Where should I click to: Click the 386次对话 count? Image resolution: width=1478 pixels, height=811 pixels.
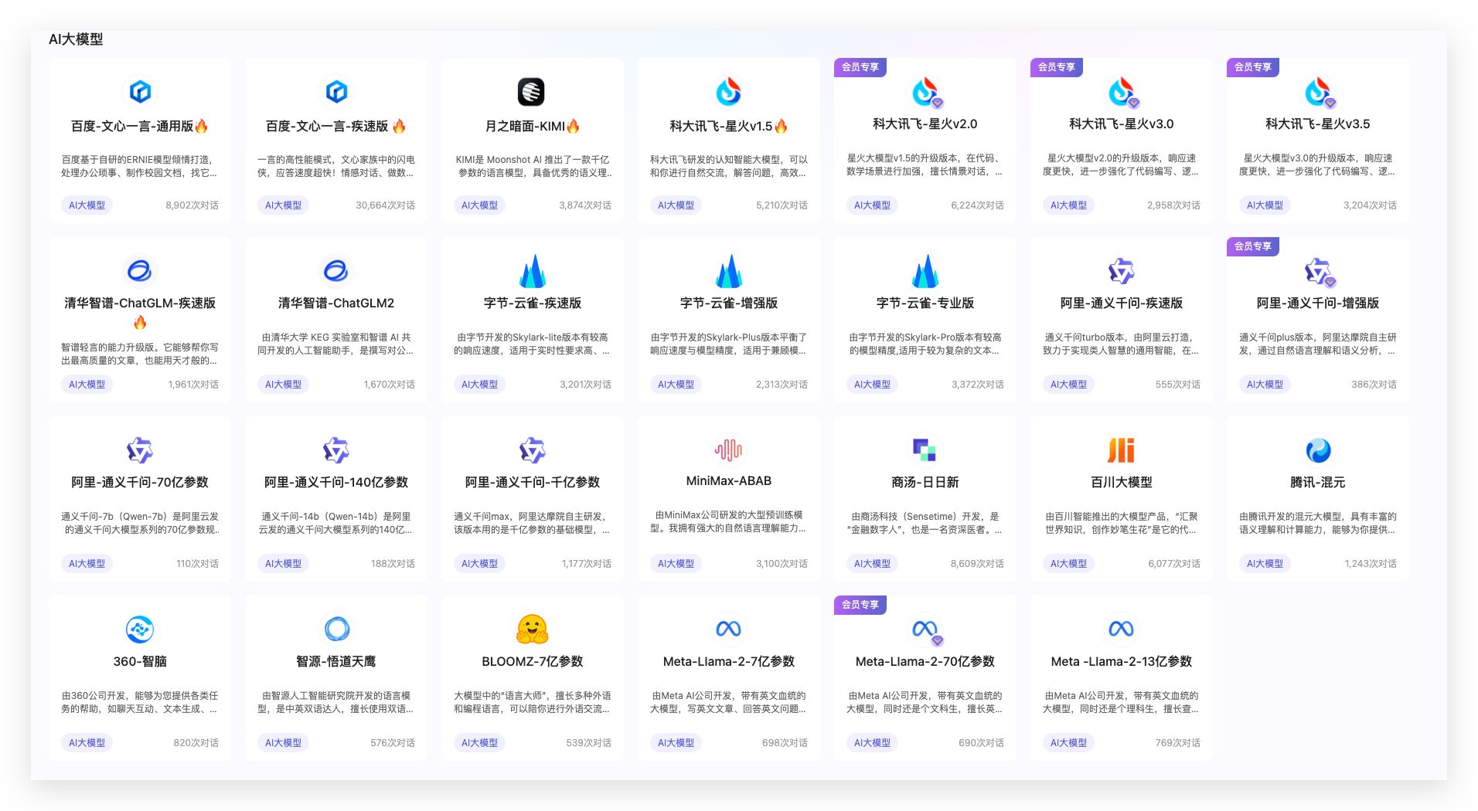tap(1374, 385)
